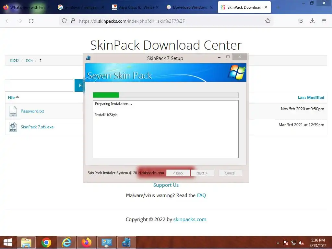Viewport: 332px width, 249px height.
Task: Download SkinPack 7.sfx.exe link
Action: [x=37, y=127]
